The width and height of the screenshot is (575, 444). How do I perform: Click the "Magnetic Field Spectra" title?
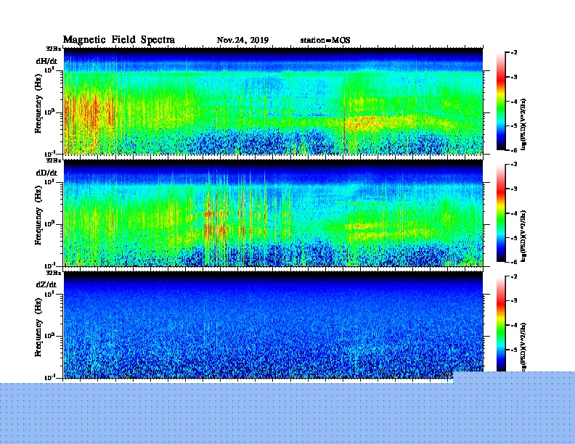pos(119,40)
